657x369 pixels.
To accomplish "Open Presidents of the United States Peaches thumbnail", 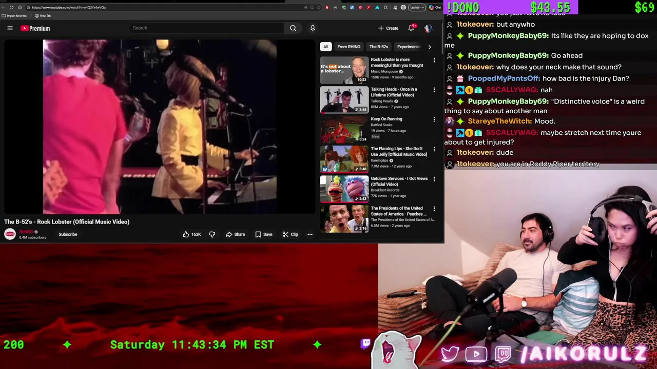I will (x=344, y=219).
